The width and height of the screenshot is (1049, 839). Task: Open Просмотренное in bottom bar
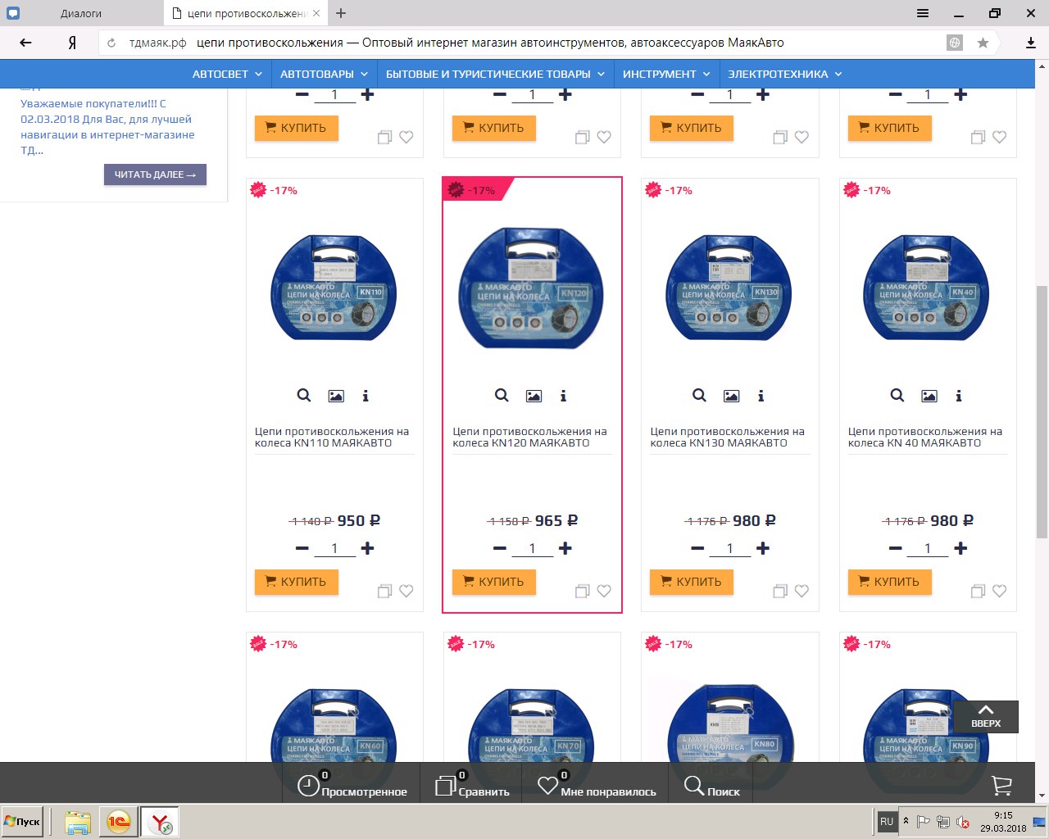pos(352,785)
